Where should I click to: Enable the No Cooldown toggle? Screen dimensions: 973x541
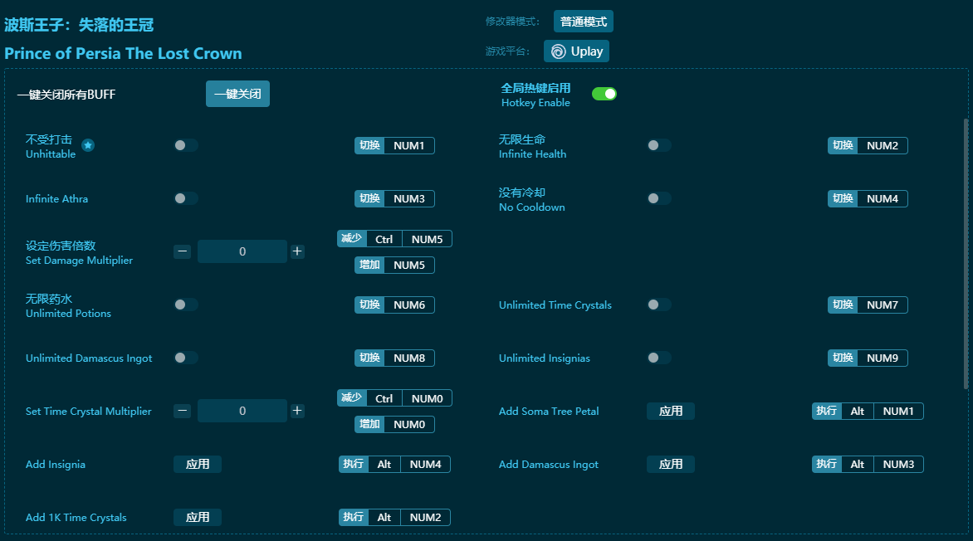pos(659,198)
